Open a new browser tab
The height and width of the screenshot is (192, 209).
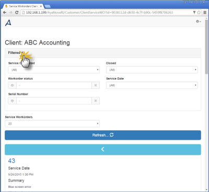(48, 6)
